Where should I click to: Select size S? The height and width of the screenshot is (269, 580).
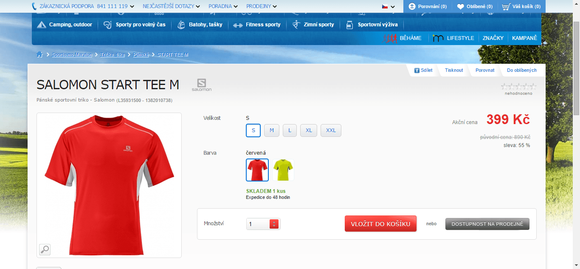pyautogui.click(x=253, y=130)
